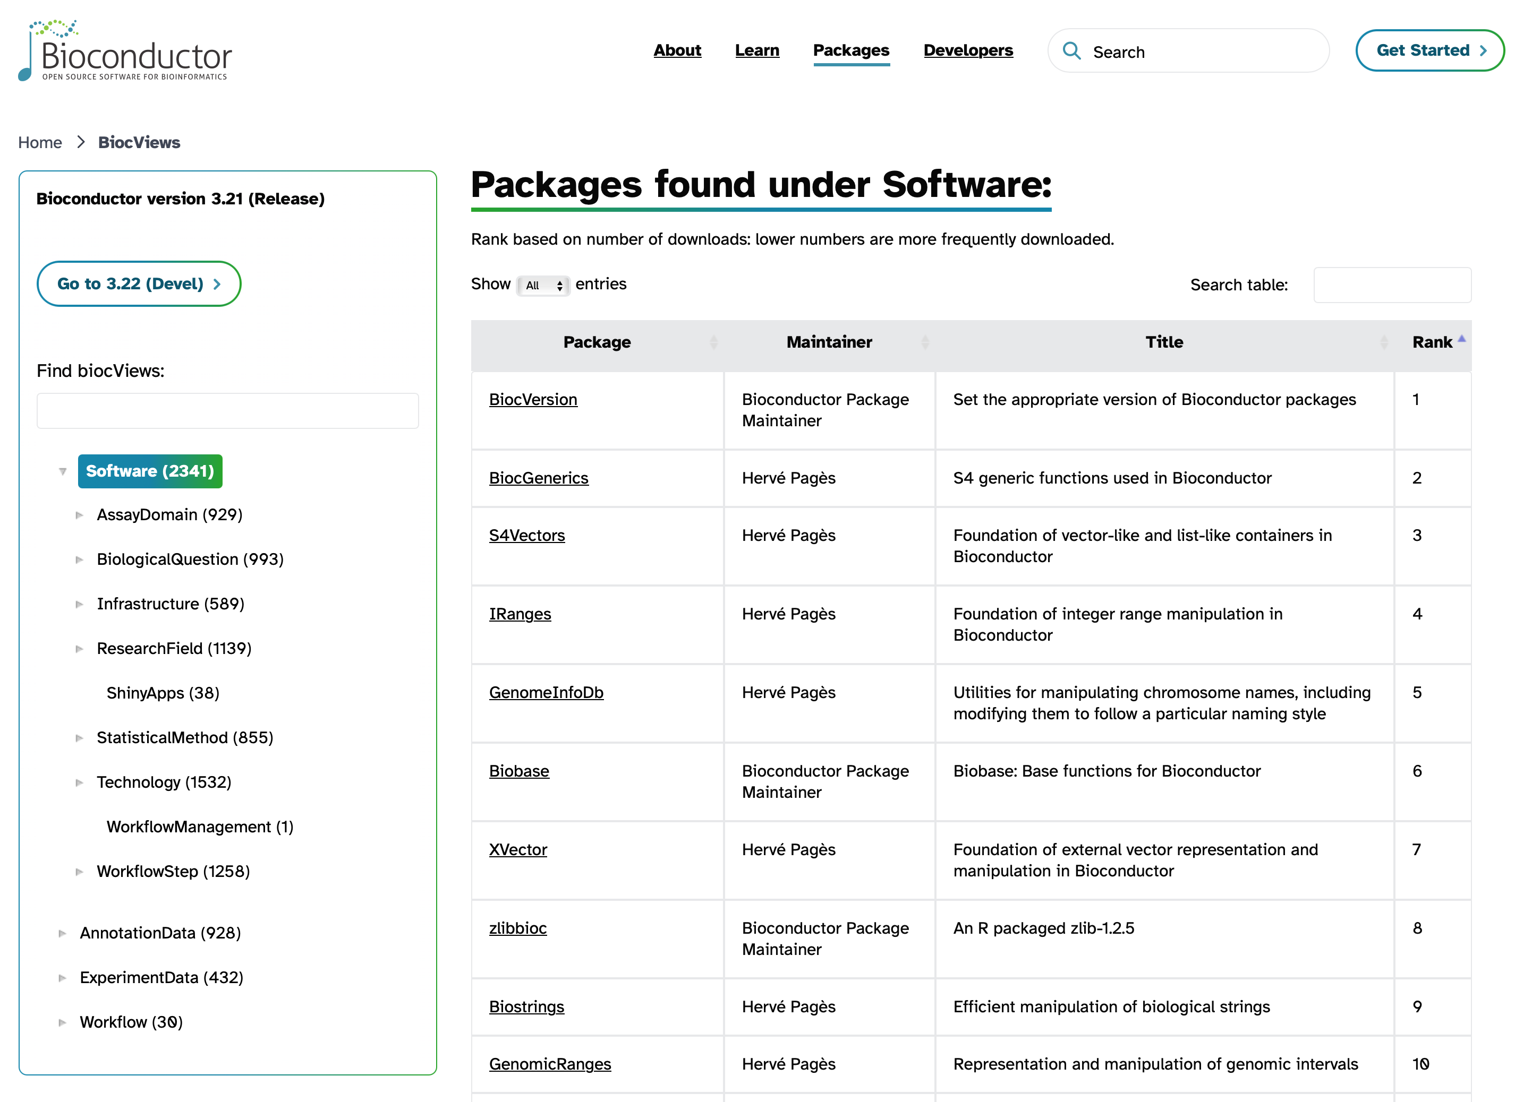Viewport: 1515px width, 1102px height.
Task: Select the Packages navigation item
Action: (851, 50)
